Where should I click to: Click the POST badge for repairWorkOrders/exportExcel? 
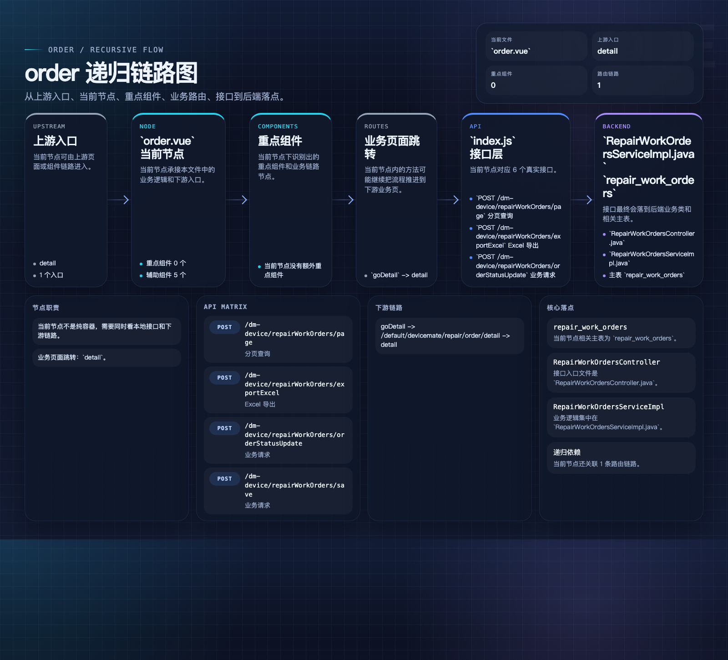click(x=225, y=378)
